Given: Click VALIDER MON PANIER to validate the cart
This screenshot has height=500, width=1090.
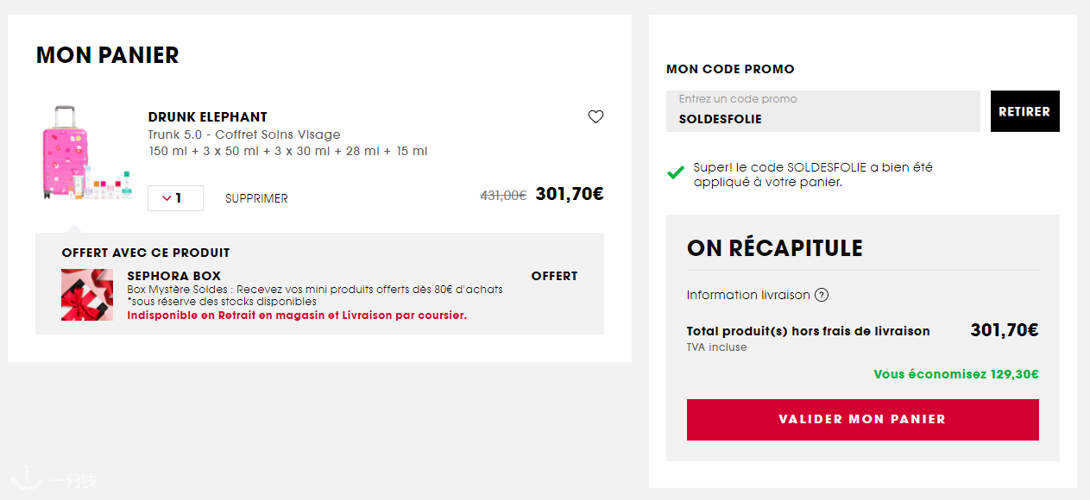Looking at the screenshot, I should [x=862, y=419].
